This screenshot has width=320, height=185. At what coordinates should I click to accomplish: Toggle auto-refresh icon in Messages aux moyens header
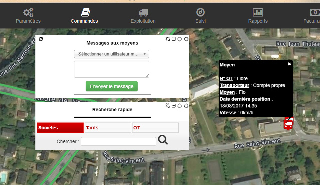[168, 39]
